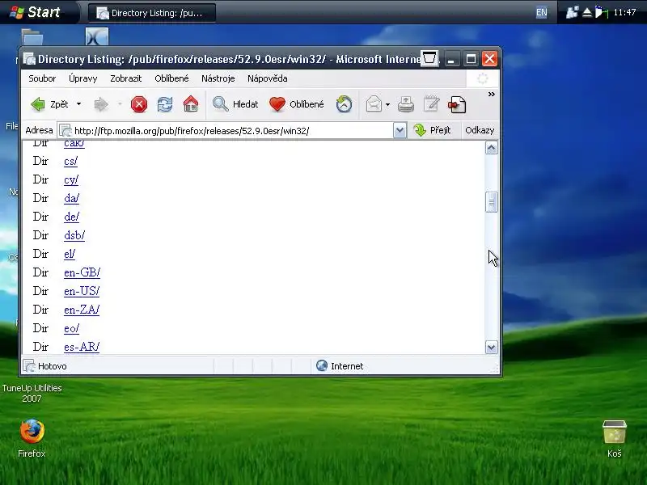Image resolution: width=647 pixels, height=485 pixels.
Task: Open the Zpět history dropdown arrow
Action: tap(78, 104)
